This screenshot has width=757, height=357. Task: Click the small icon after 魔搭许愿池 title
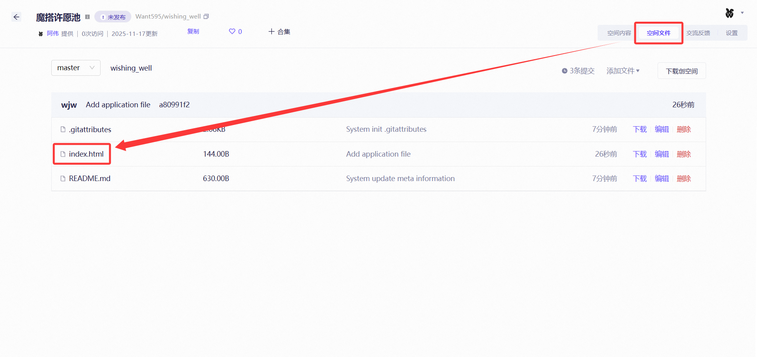(x=88, y=17)
